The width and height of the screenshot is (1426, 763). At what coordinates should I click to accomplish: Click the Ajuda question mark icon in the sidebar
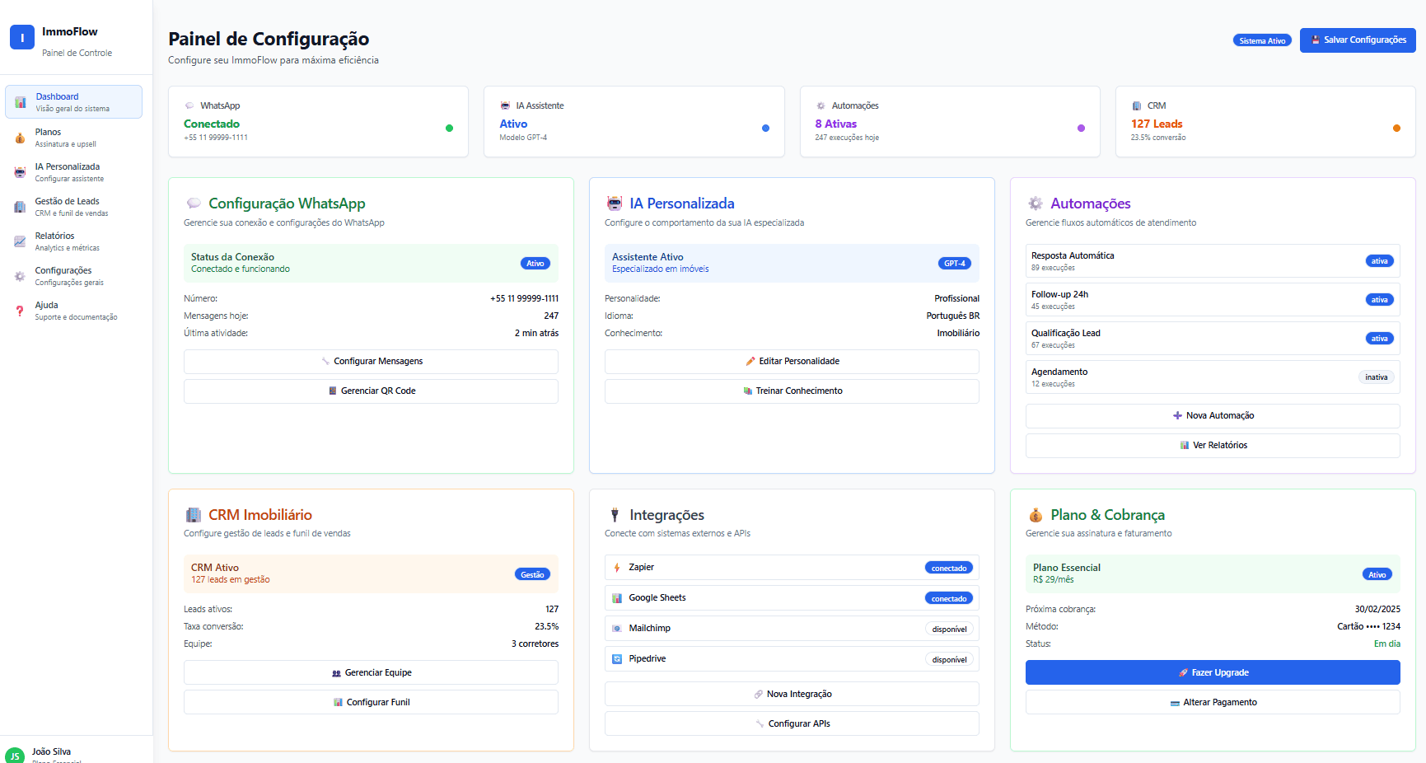[x=19, y=310]
